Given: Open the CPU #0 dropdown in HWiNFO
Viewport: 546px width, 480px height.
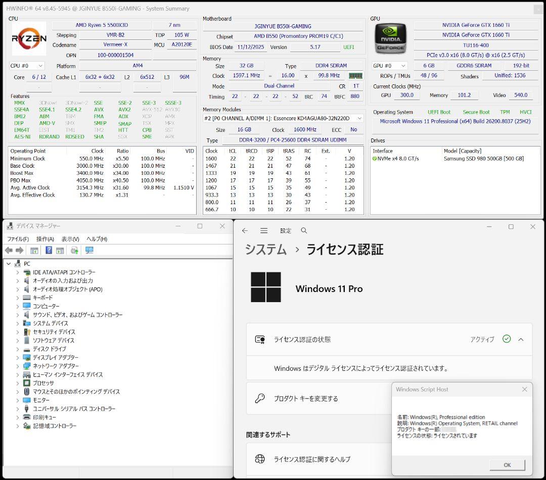Looking at the screenshot, I should [26, 65].
